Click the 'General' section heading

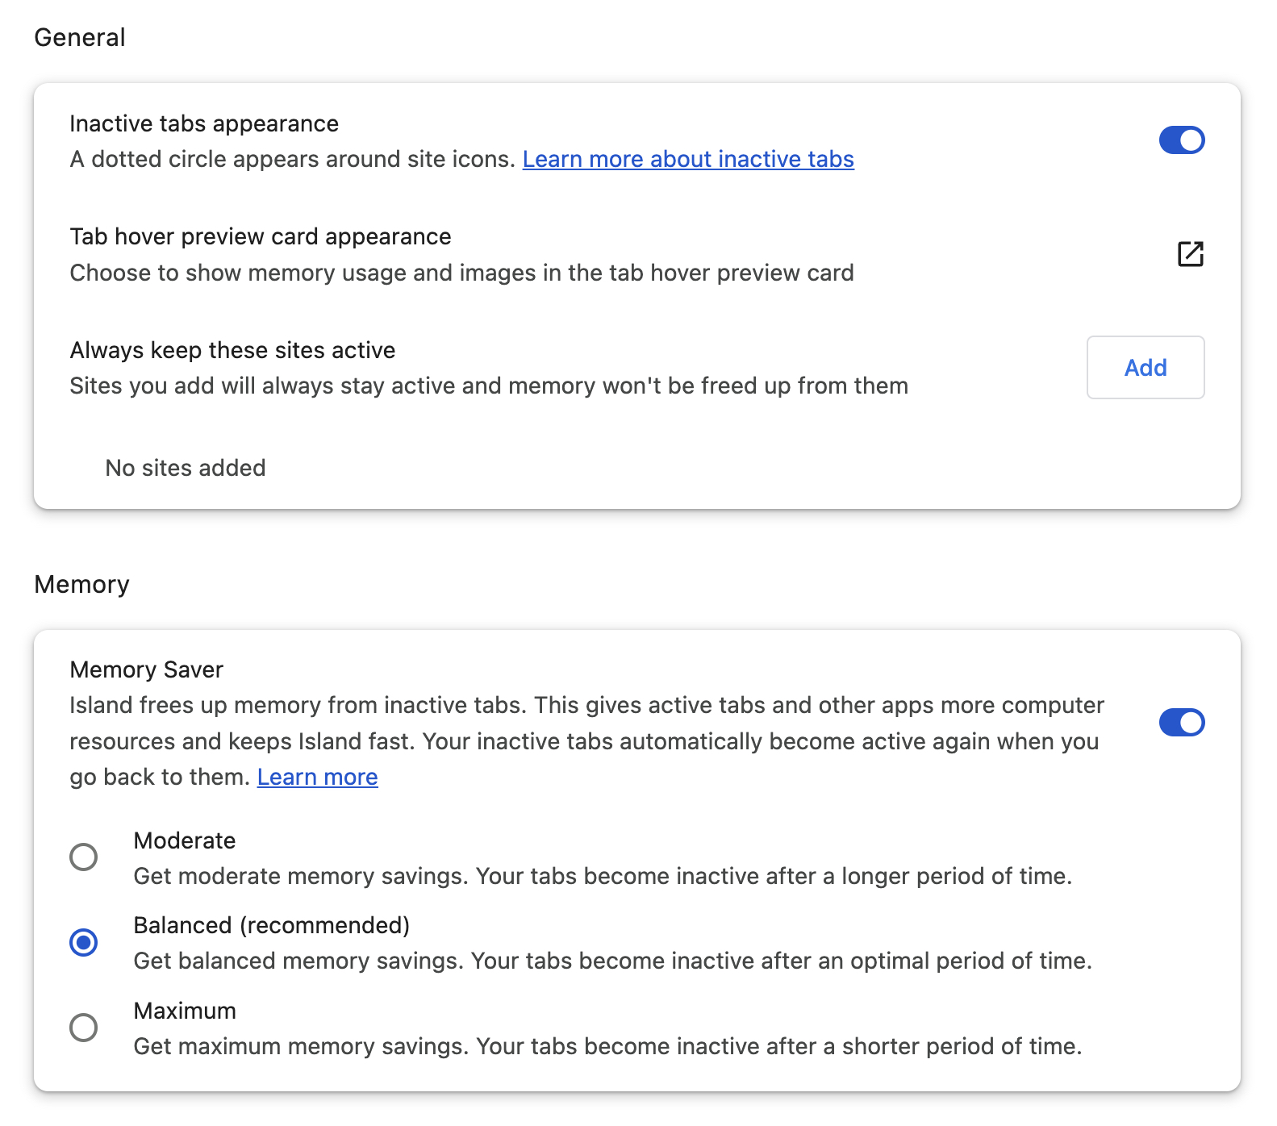tap(80, 38)
